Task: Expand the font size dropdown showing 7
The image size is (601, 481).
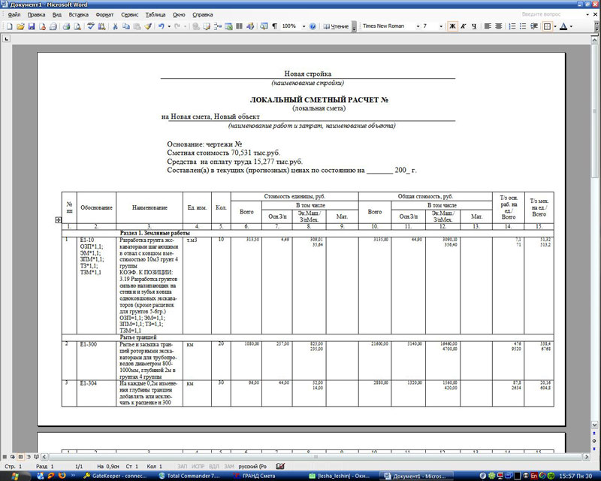Action: (440, 26)
